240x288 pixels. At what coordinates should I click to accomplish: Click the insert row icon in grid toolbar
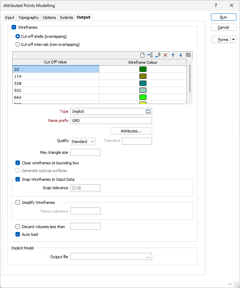click(150, 55)
